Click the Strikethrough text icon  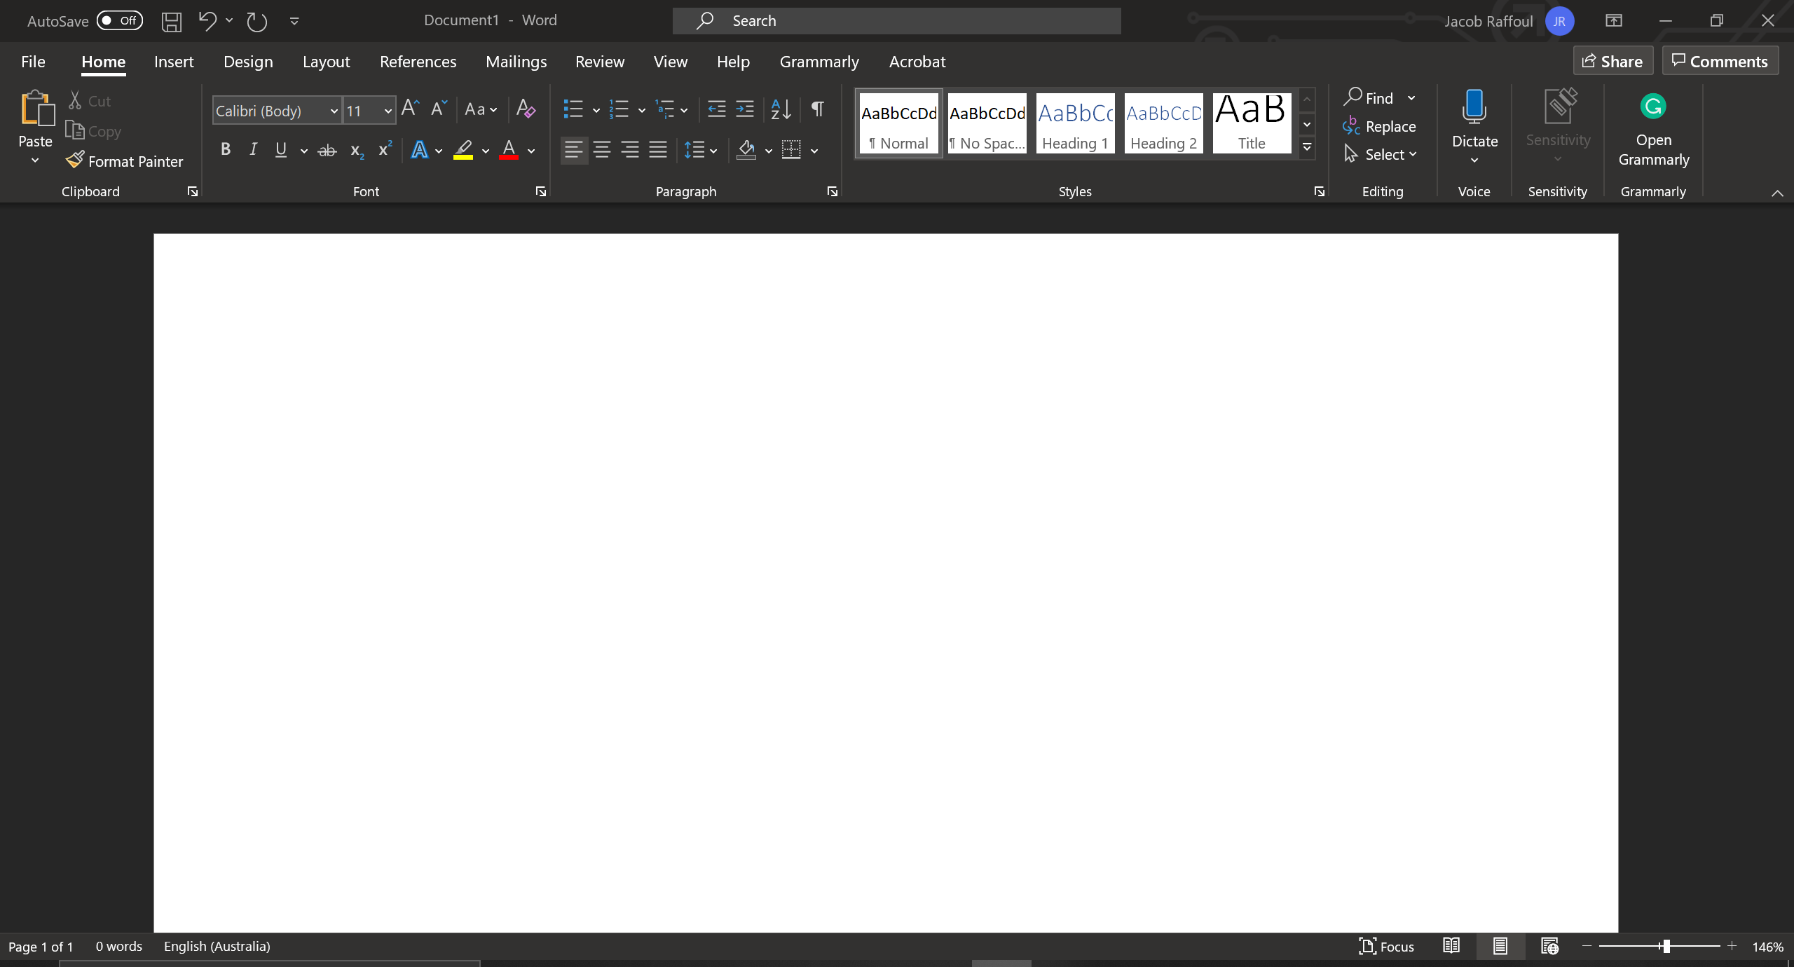click(327, 150)
